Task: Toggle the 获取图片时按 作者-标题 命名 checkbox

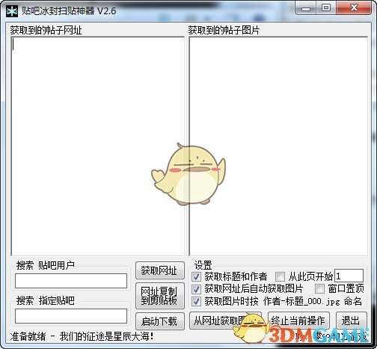Action: 196,302
